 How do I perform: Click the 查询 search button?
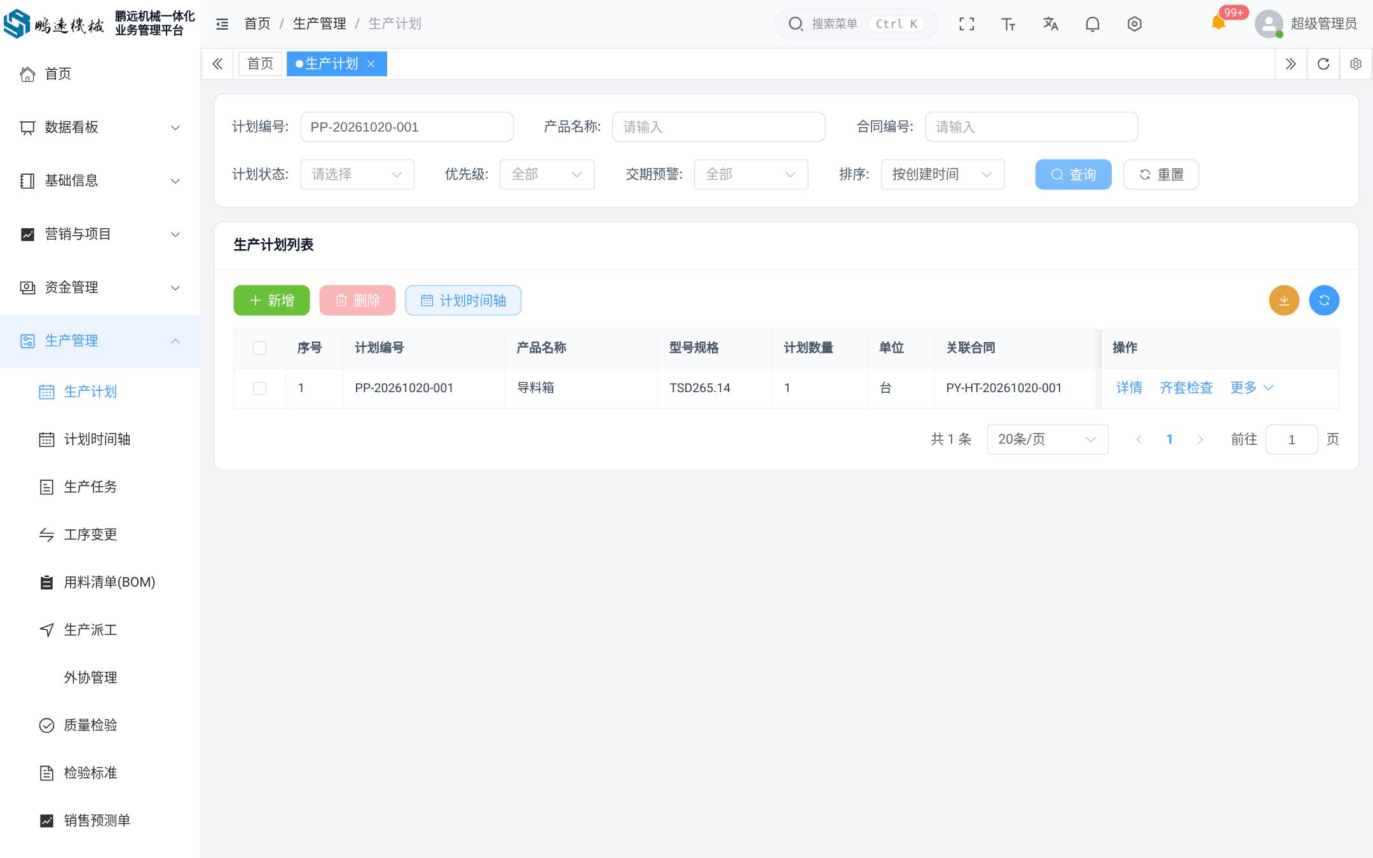(x=1073, y=174)
